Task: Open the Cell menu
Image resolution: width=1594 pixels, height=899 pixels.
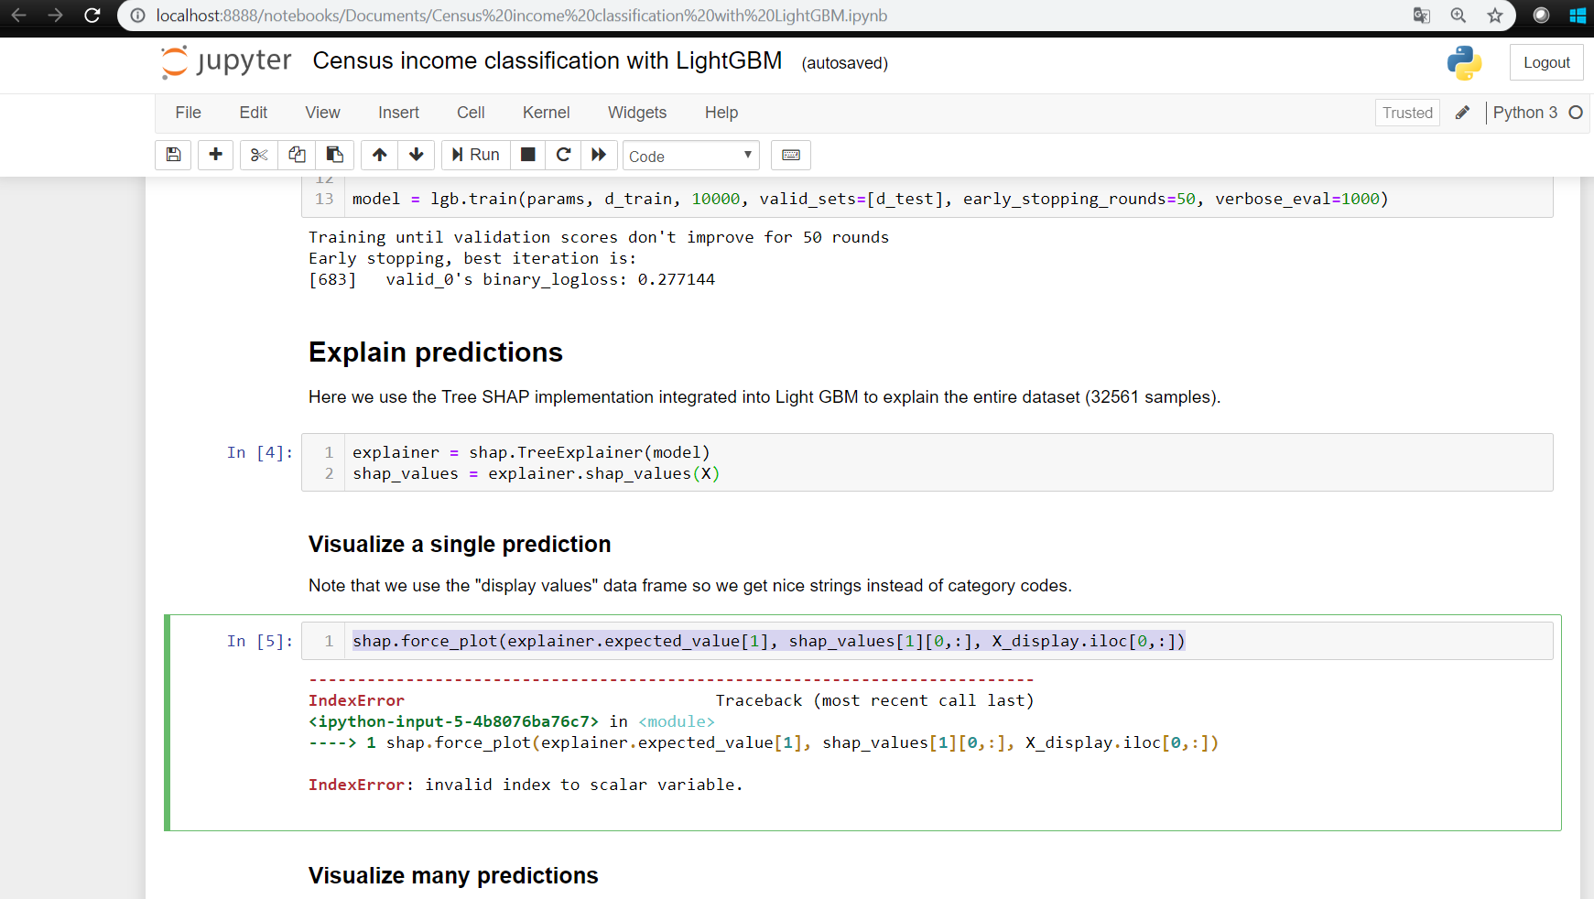Action: (x=470, y=112)
